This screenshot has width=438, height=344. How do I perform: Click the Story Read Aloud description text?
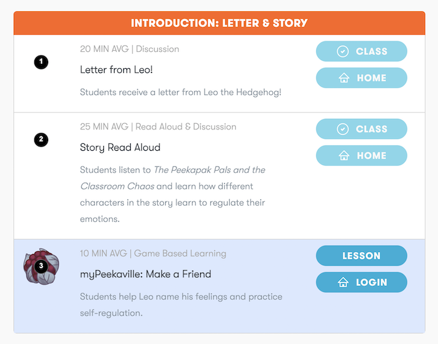pos(173,195)
